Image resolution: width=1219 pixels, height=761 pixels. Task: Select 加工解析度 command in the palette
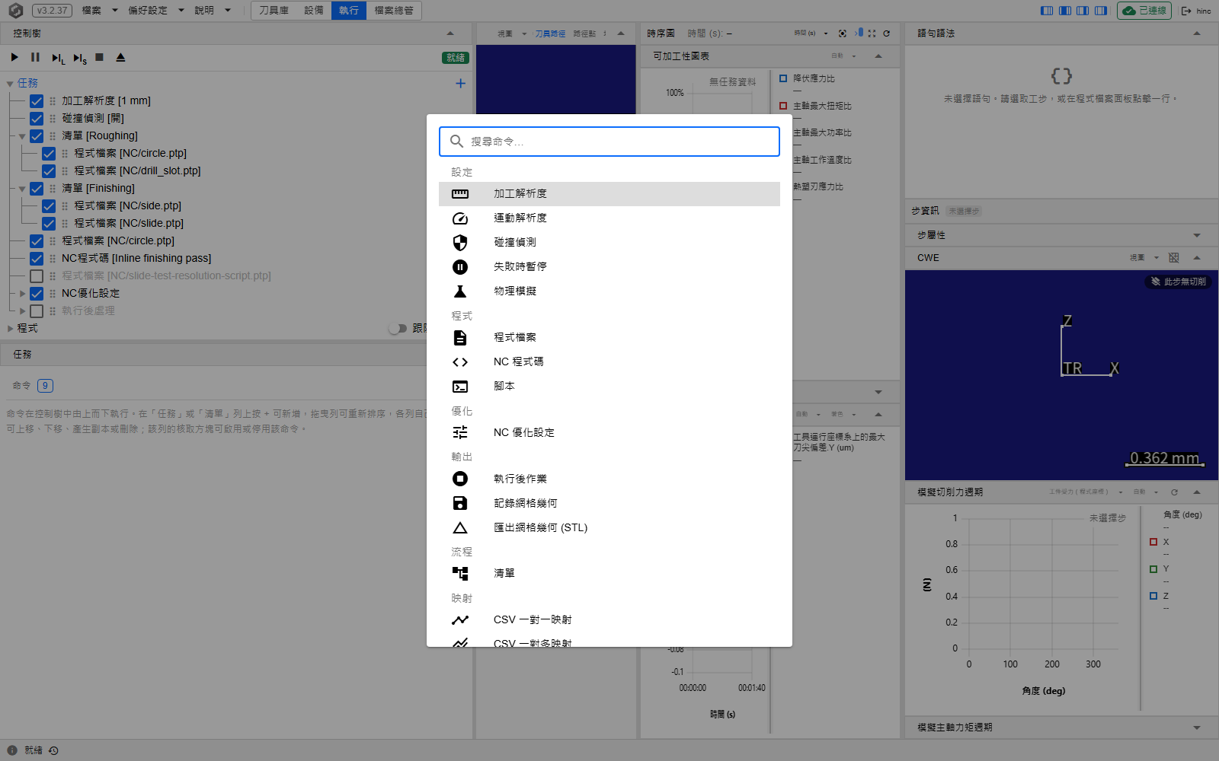point(609,194)
